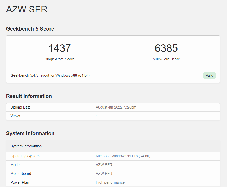Image resolution: width=227 pixels, height=187 pixels.
Task: Click the bold System Information section heading
Action: (x=30, y=133)
